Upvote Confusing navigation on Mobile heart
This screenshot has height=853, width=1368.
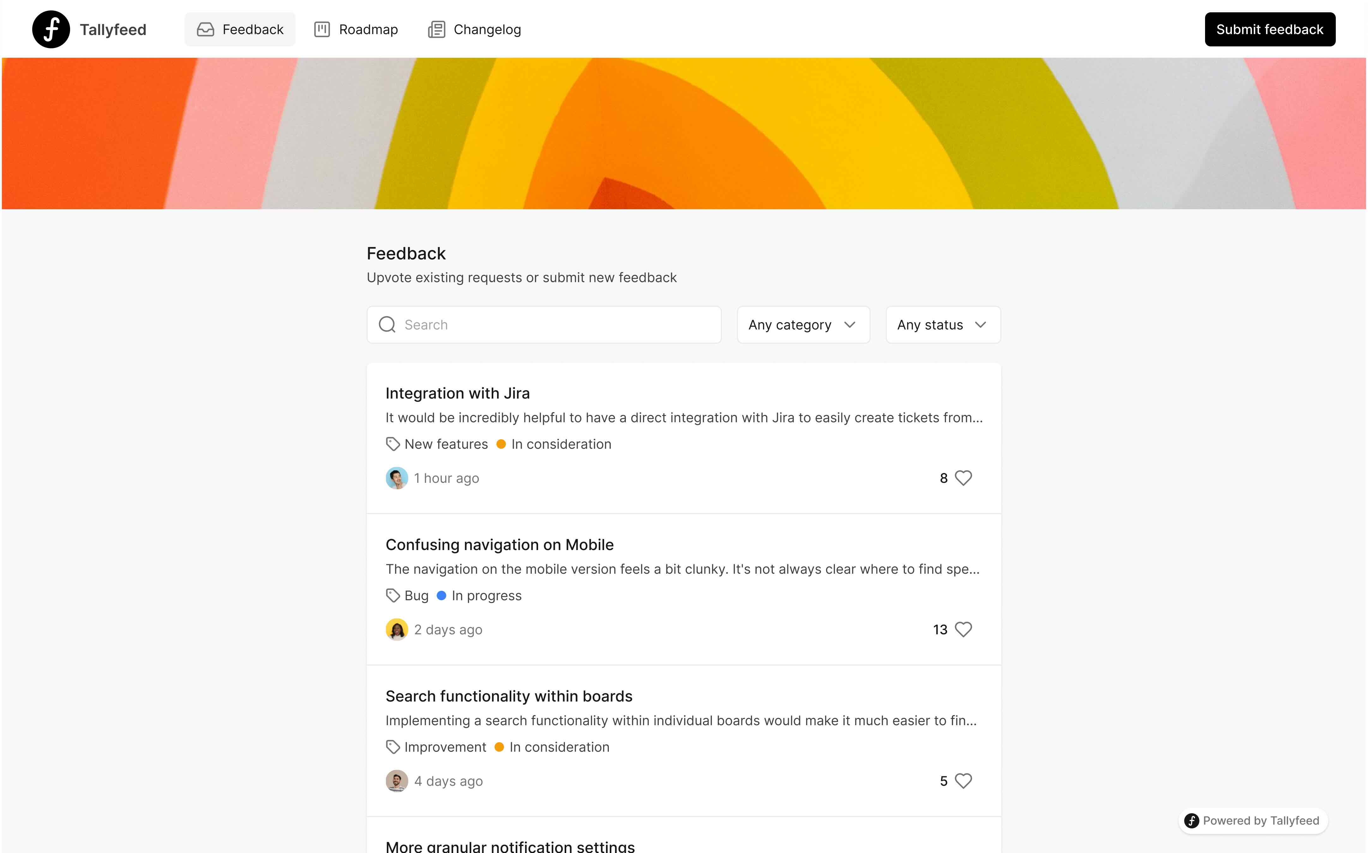pos(963,629)
